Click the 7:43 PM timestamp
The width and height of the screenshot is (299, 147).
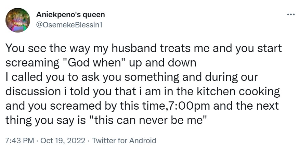19,140
